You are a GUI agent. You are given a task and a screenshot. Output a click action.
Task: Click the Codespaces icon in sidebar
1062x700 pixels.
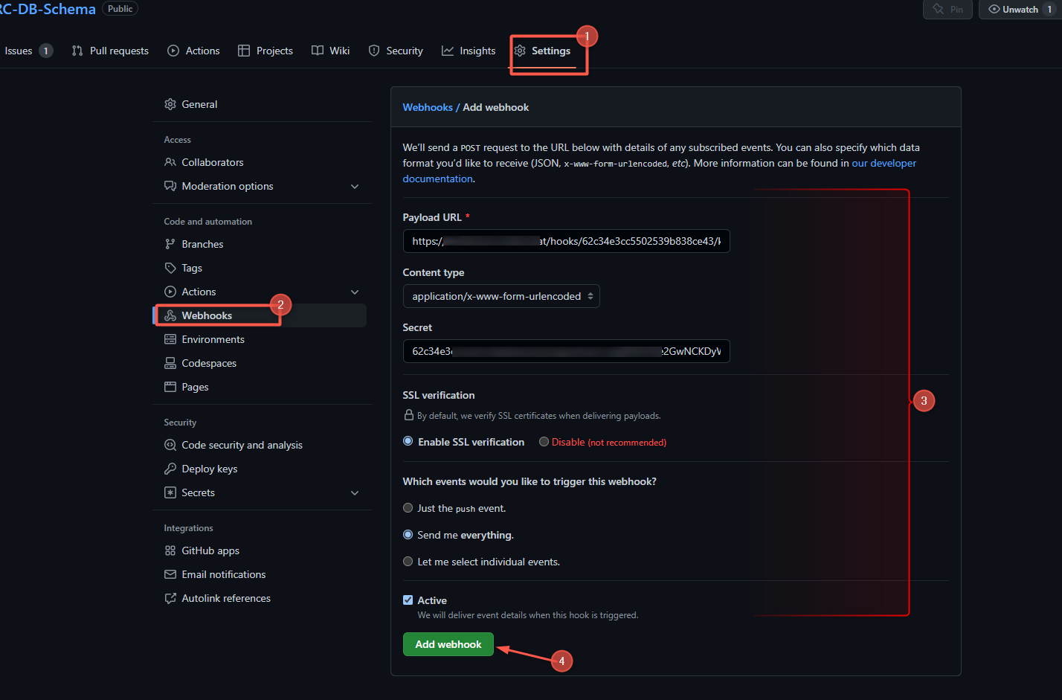pyautogui.click(x=170, y=363)
